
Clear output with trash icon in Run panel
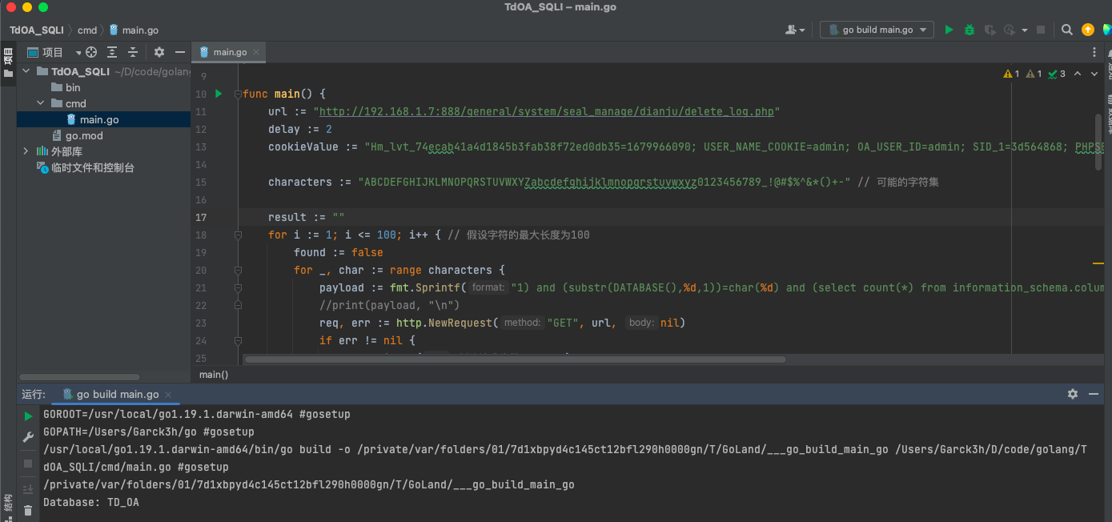pyautogui.click(x=28, y=510)
